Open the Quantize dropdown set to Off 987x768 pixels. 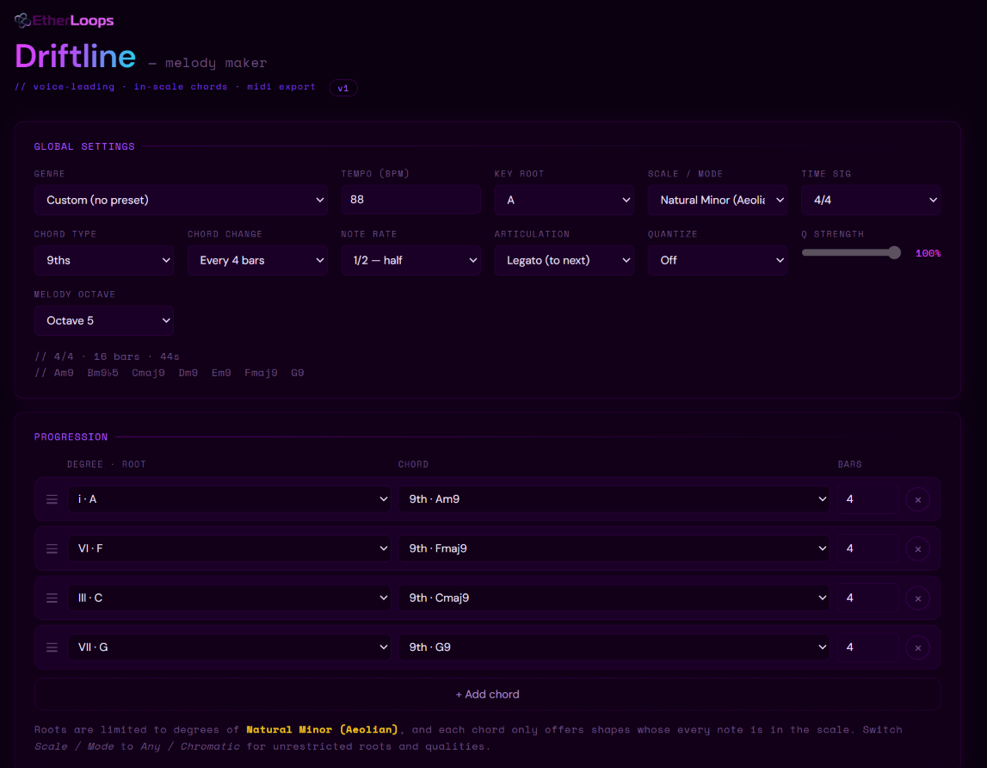[x=718, y=260]
